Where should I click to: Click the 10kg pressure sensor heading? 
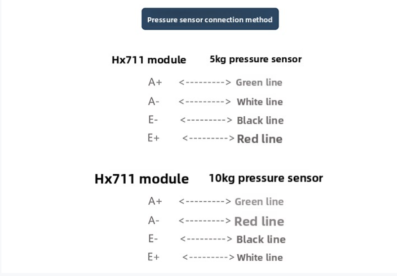point(266,178)
